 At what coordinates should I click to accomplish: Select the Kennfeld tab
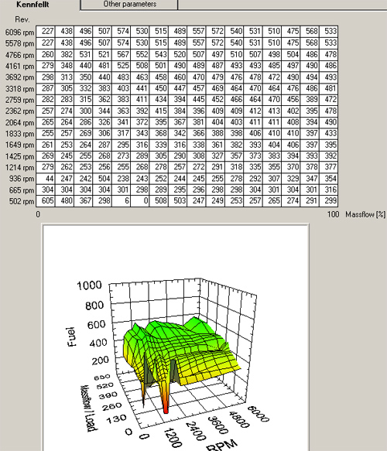coord(33,5)
